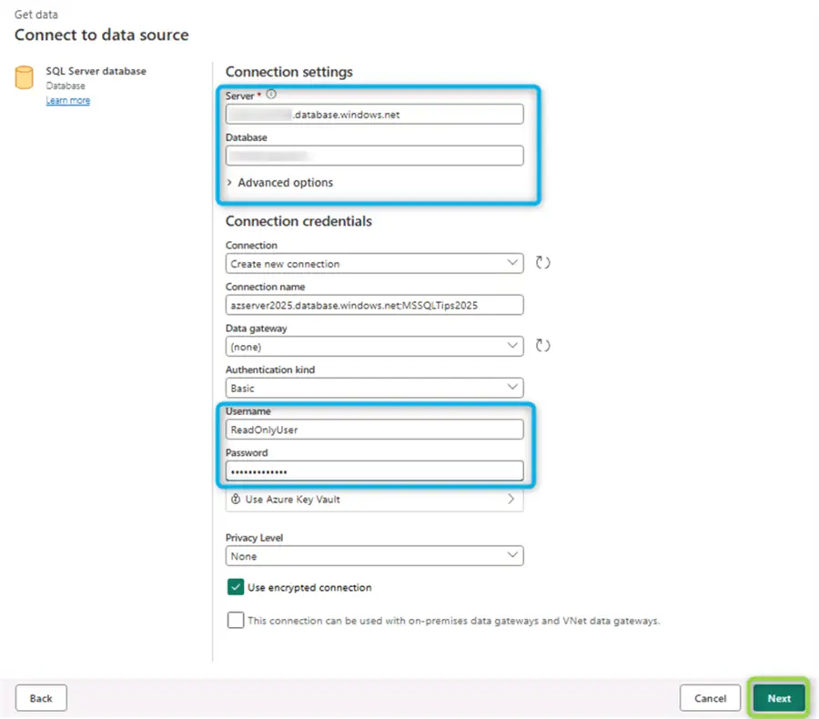The image size is (819, 719).
Task: Expand Advanced options
Action: click(x=280, y=182)
